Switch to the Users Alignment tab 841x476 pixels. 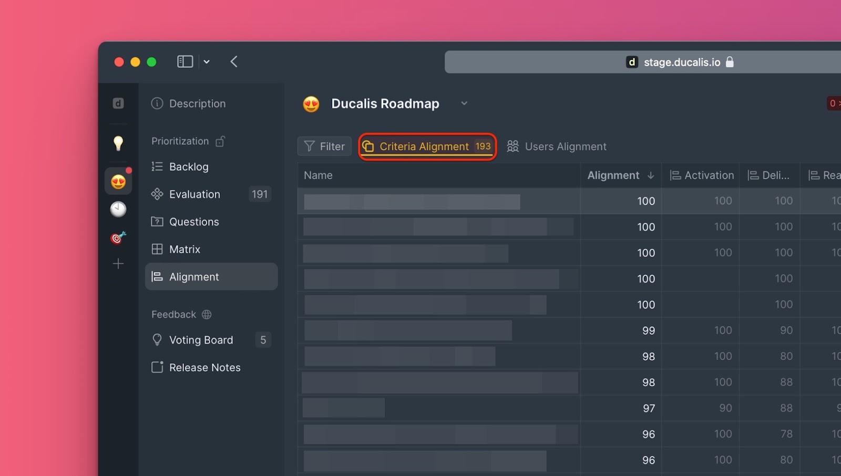coord(556,146)
